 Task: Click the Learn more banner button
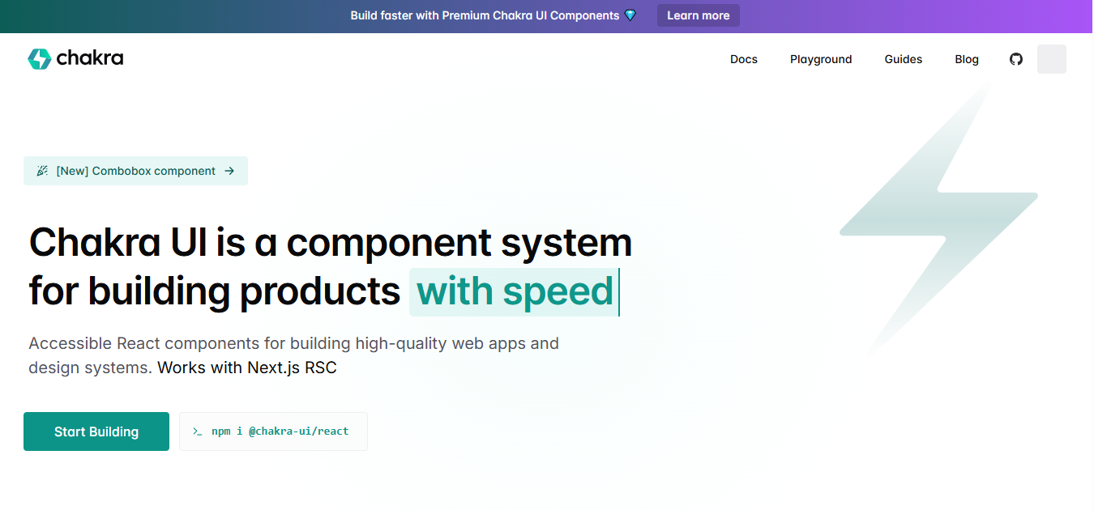tap(699, 15)
